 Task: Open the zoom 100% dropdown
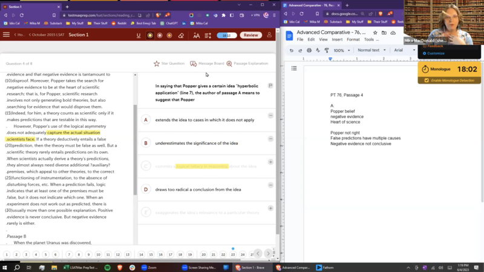coord(341,50)
